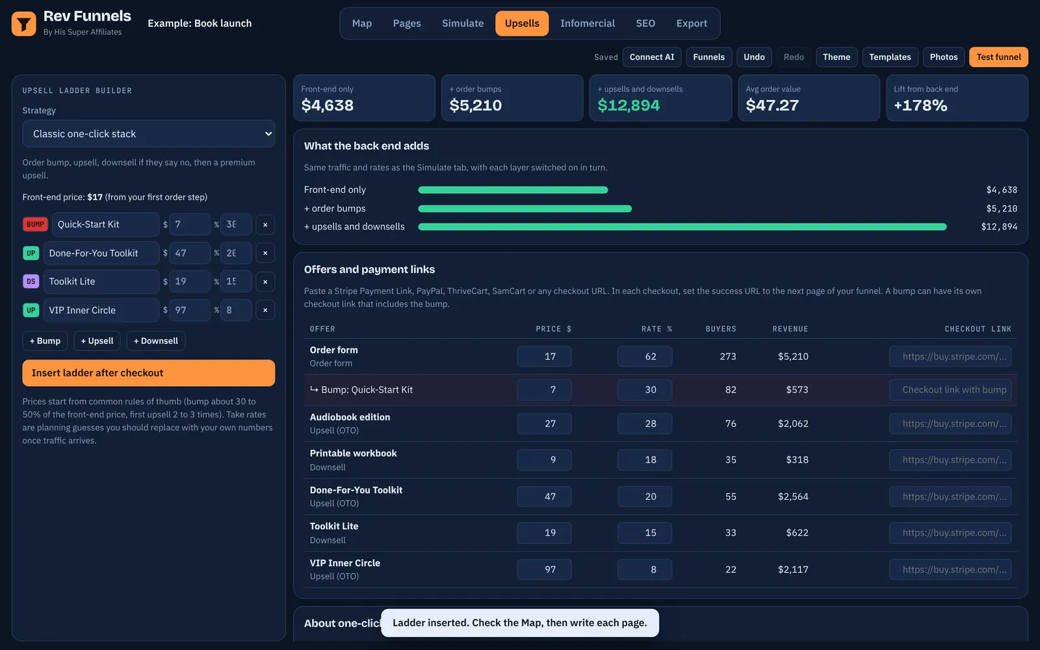Click the Toolkit Lite checkout link field in table

tap(950, 533)
